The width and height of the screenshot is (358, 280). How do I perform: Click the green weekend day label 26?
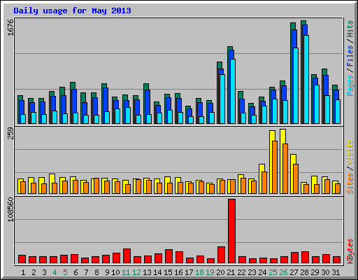tap(283, 272)
